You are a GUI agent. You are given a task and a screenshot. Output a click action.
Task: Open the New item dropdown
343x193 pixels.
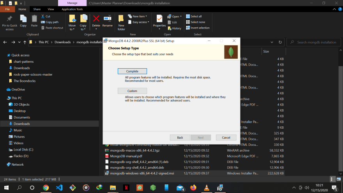[137, 16]
